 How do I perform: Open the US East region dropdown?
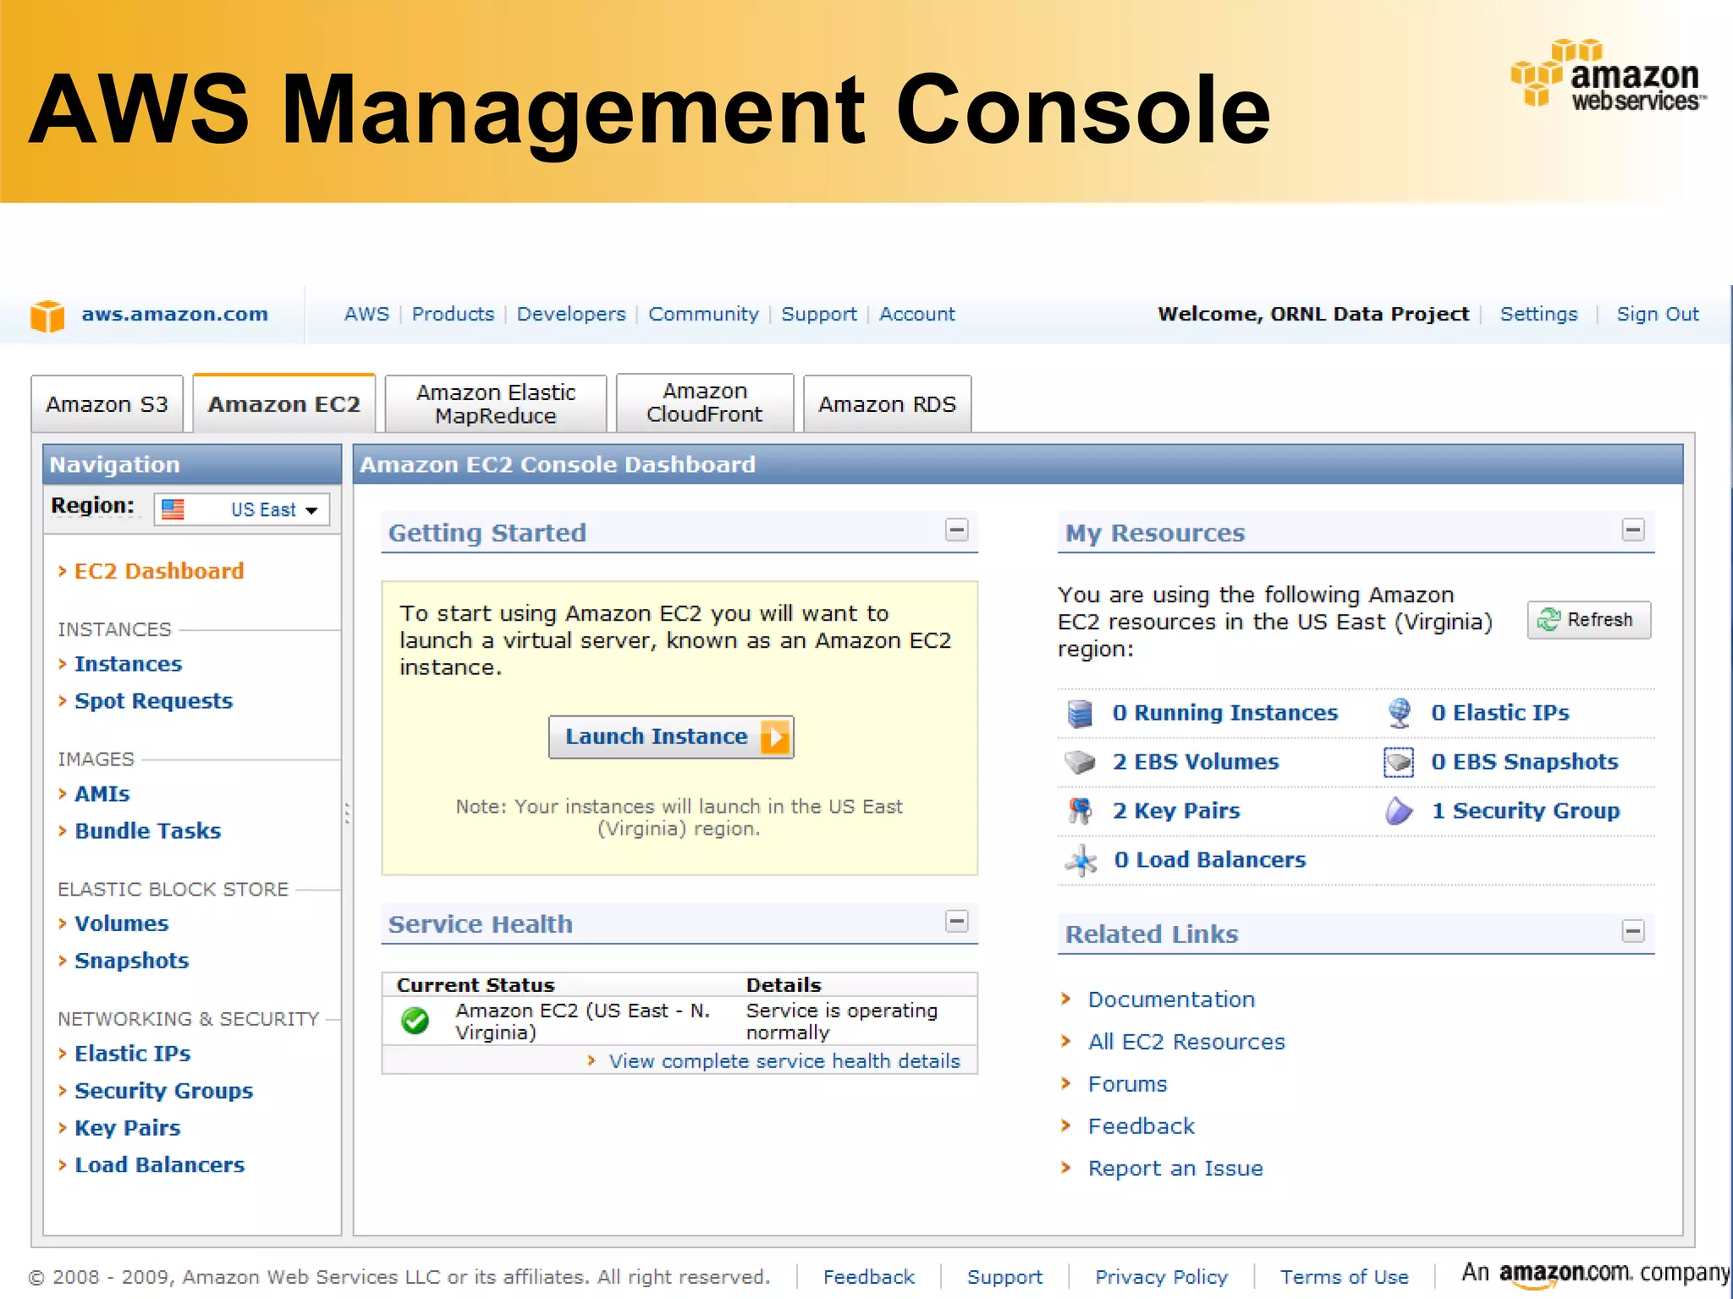[x=242, y=509]
